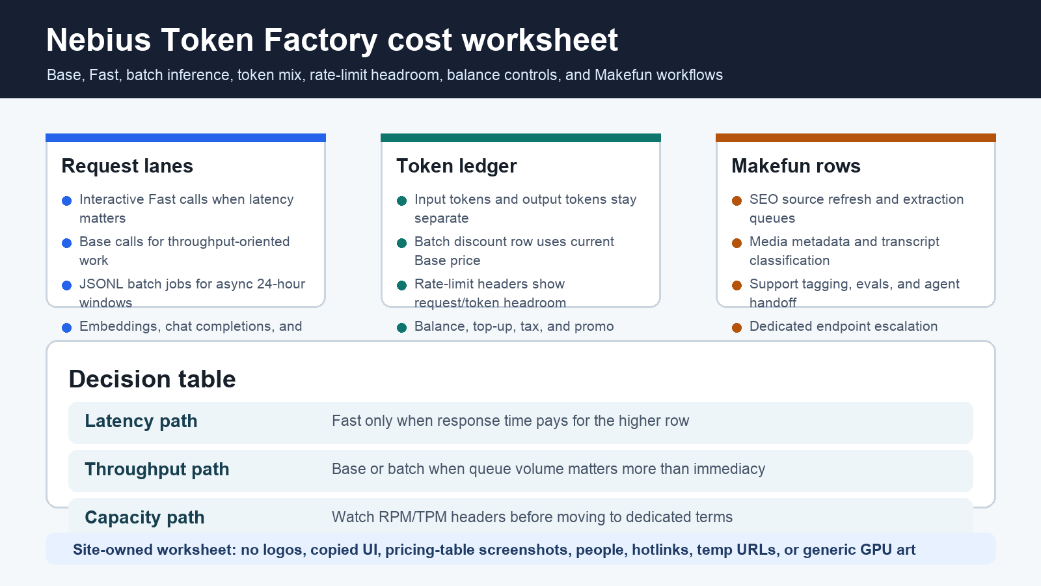Click orange bullet beside 'Dedicated endpoint escalation'
1041x586 pixels.
[737, 328]
